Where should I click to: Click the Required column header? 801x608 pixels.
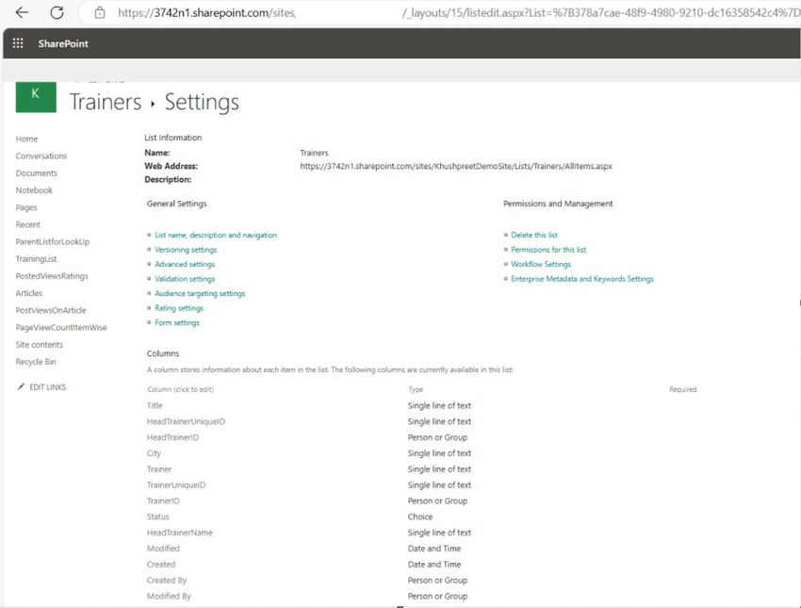tap(683, 389)
